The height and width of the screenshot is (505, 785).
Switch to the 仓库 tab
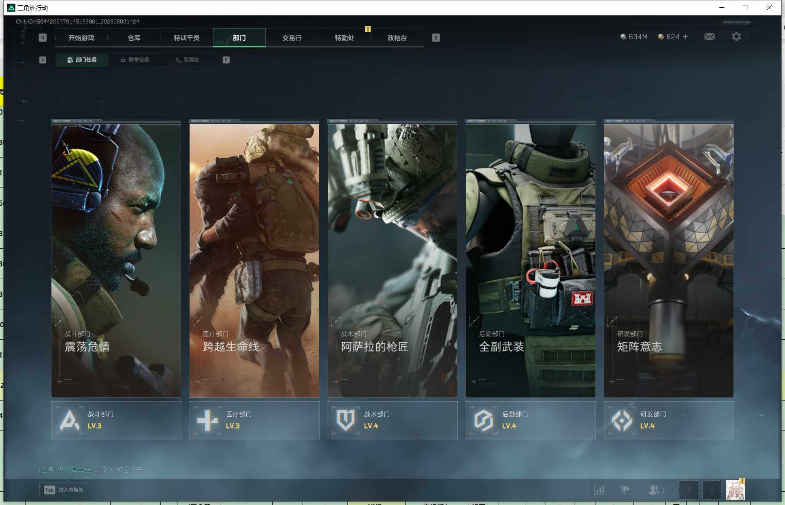[x=134, y=38]
